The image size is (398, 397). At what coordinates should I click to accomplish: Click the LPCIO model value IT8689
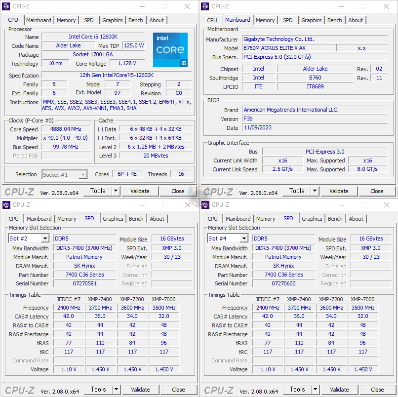click(x=315, y=86)
